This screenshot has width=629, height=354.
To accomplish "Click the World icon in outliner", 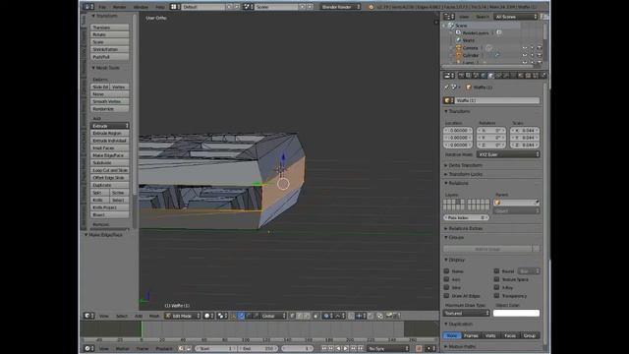I will click(459, 40).
